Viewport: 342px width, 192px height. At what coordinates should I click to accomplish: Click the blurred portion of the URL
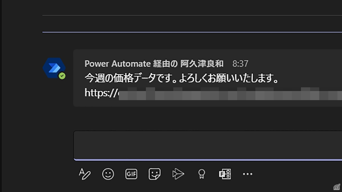coord(230,94)
